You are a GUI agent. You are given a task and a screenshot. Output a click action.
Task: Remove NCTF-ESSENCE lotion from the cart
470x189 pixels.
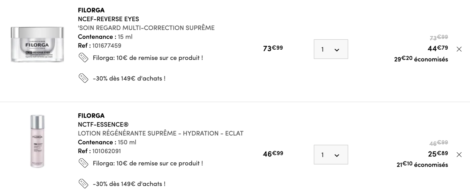coord(459,155)
